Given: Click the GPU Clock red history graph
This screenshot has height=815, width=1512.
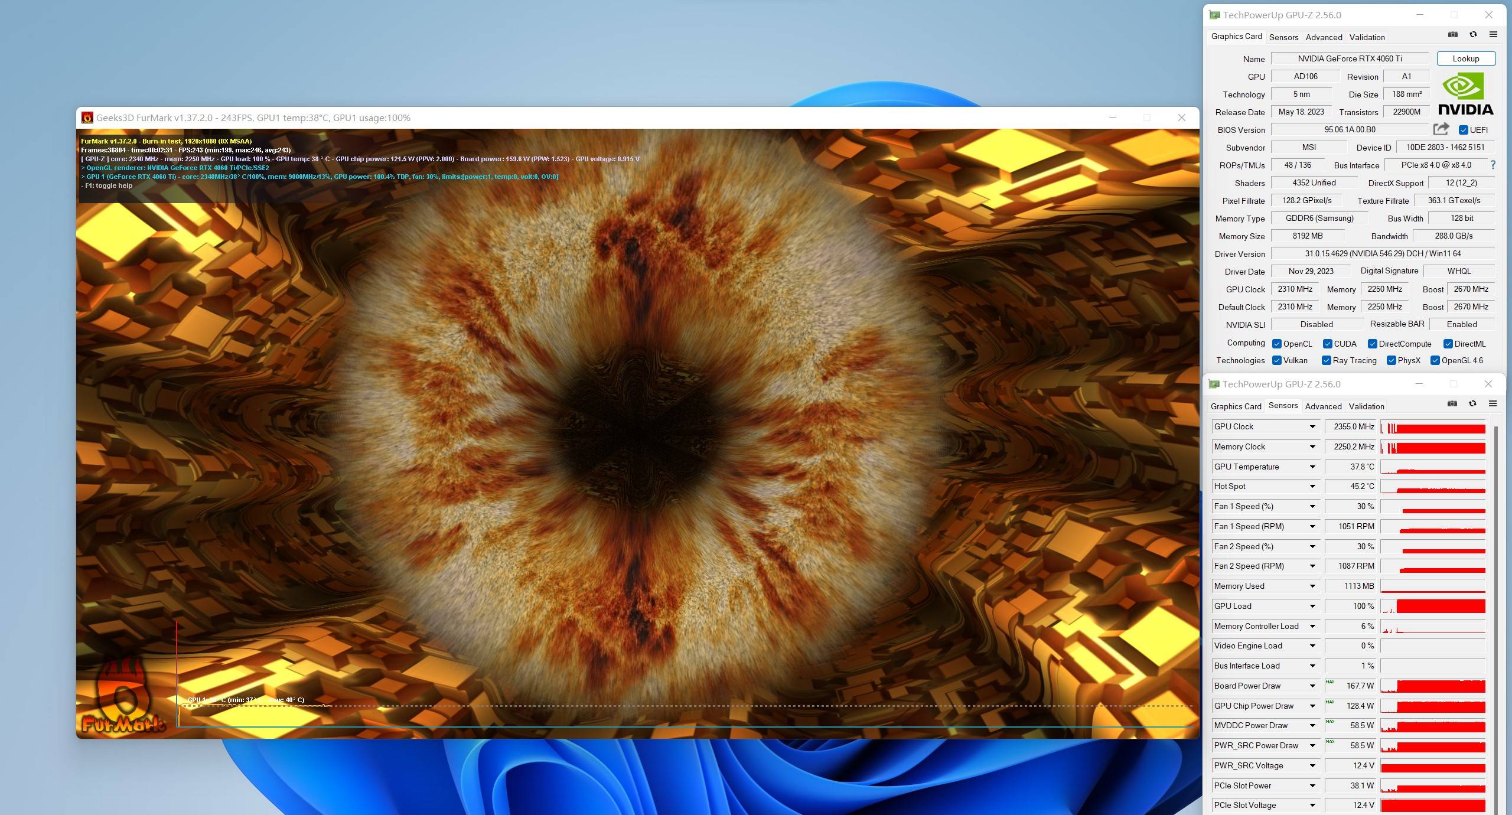Looking at the screenshot, I should point(1433,427).
